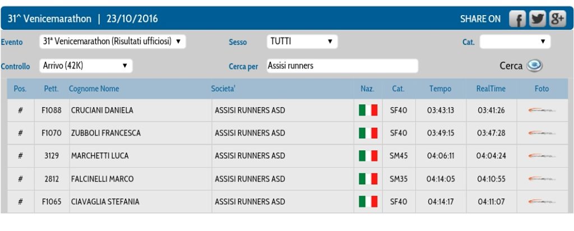Click real time 03:47:28

(492, 133)
